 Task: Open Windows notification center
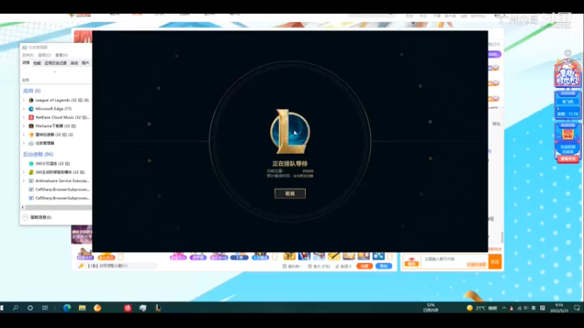click(x=577, y=308)
